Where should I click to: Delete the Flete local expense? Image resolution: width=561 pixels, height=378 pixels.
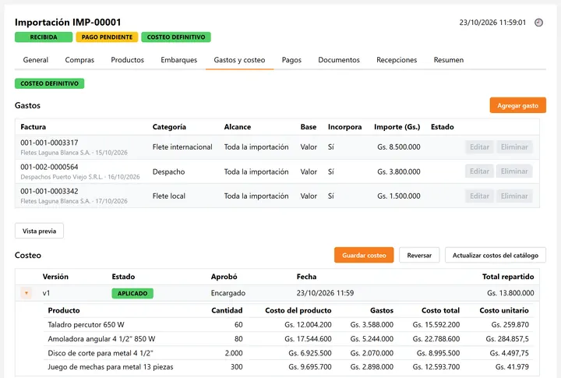514,196
